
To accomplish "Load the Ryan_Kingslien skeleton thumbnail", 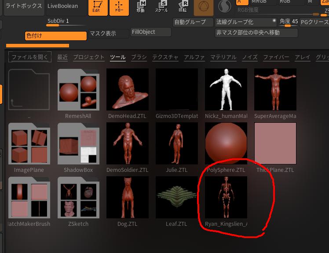I will (226, 197).
